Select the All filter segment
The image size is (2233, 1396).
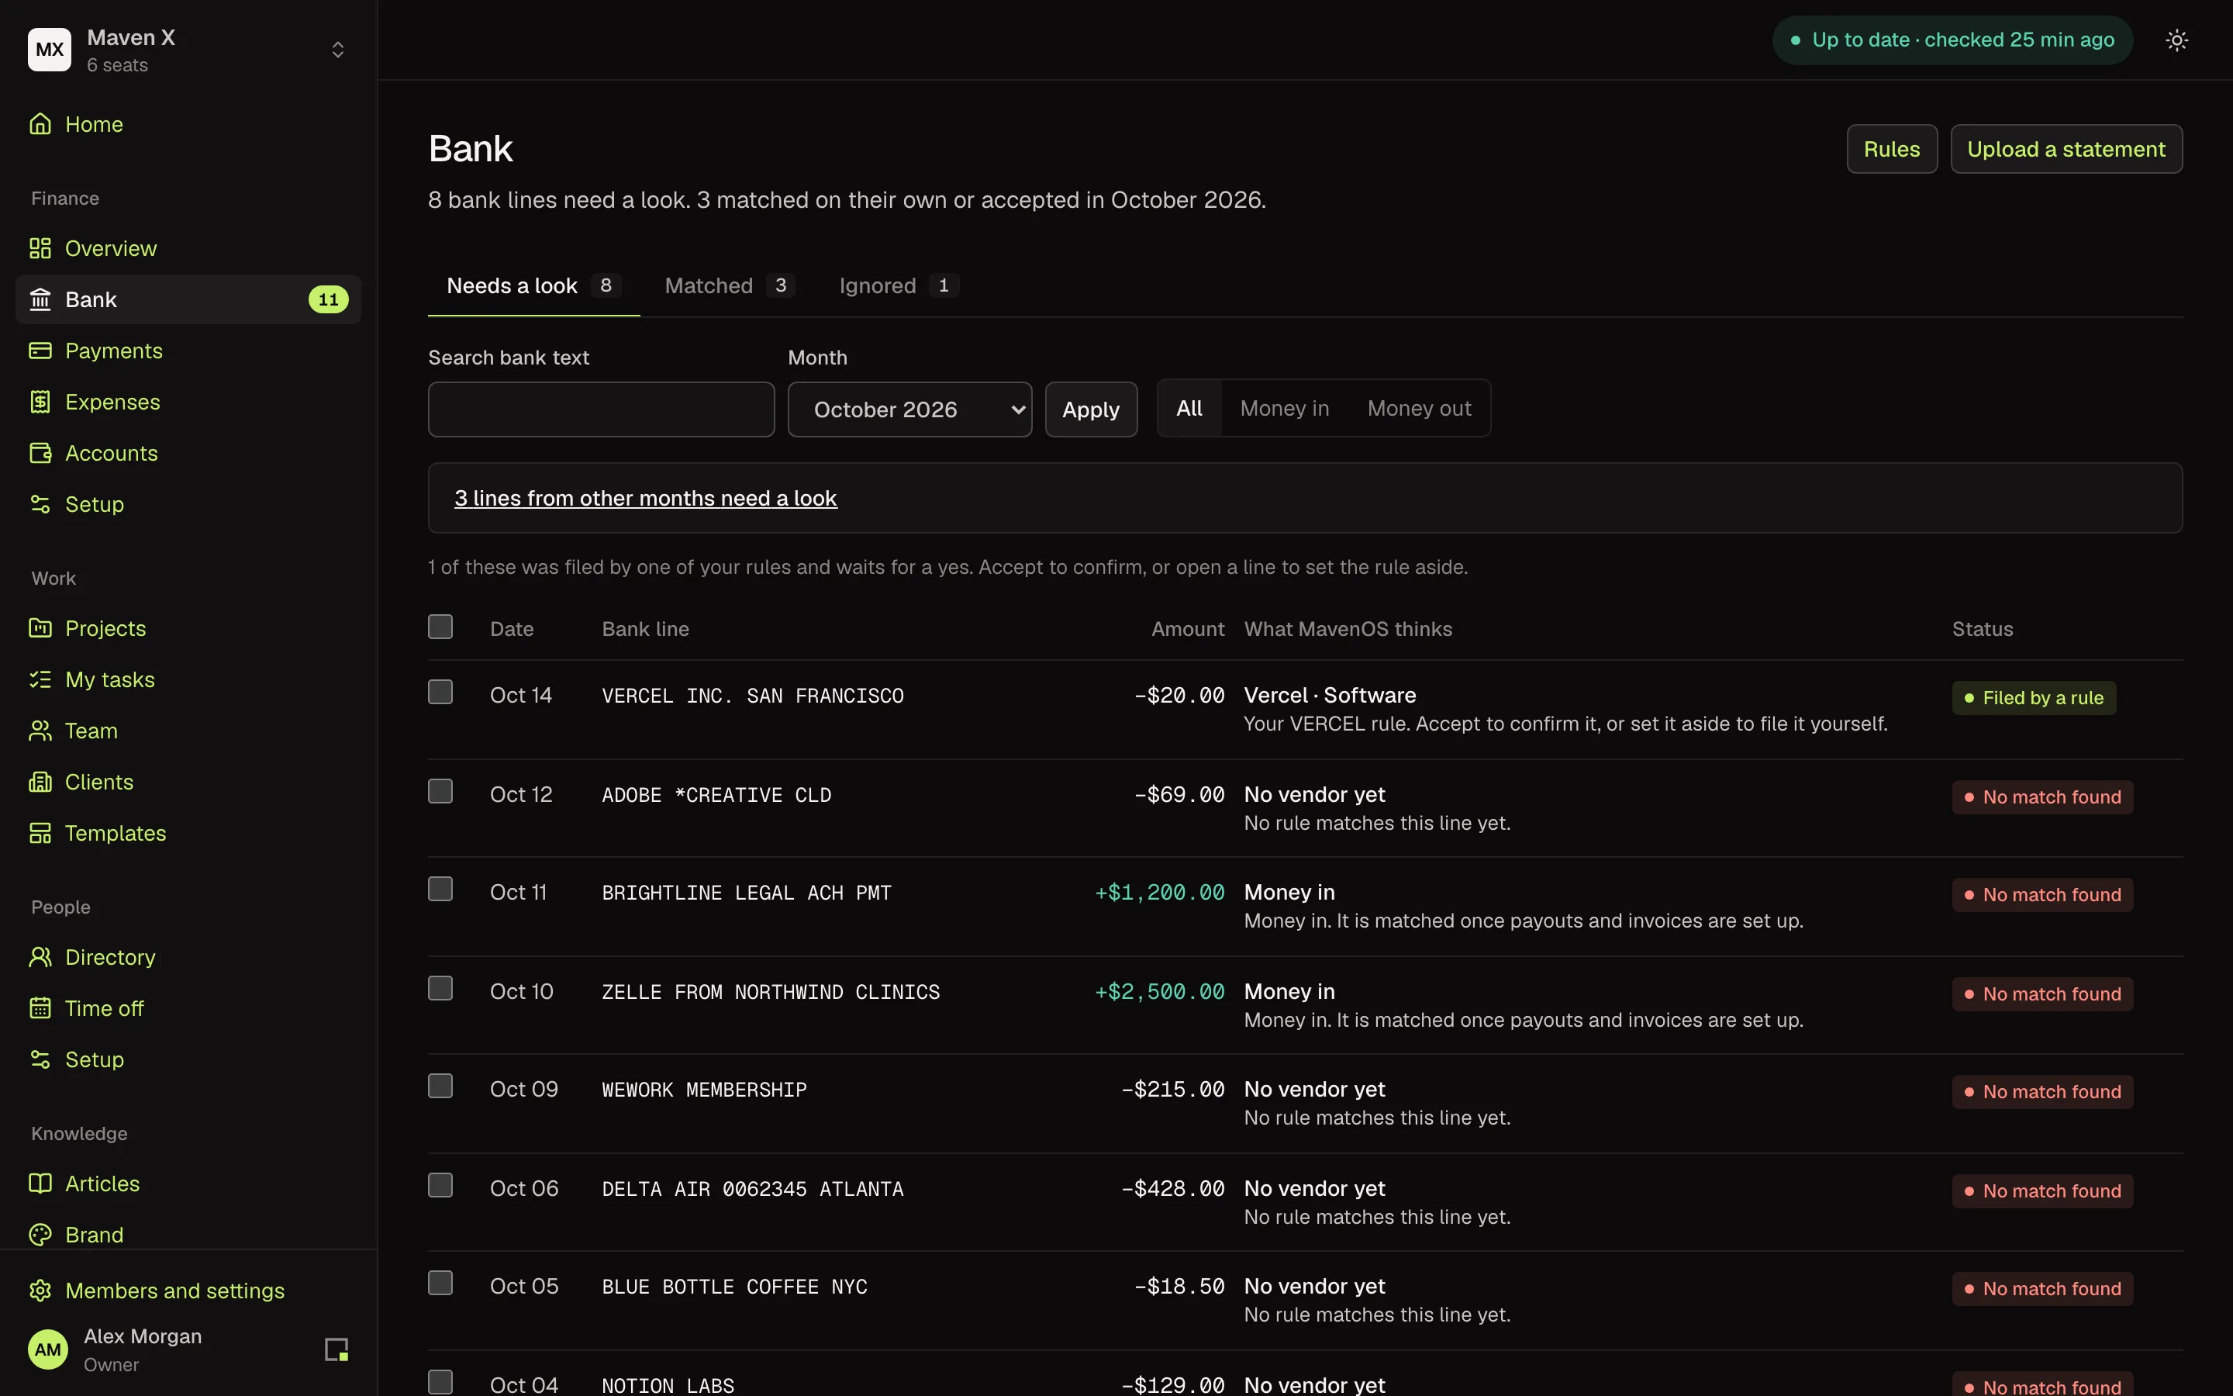(x=1189, y=408)
